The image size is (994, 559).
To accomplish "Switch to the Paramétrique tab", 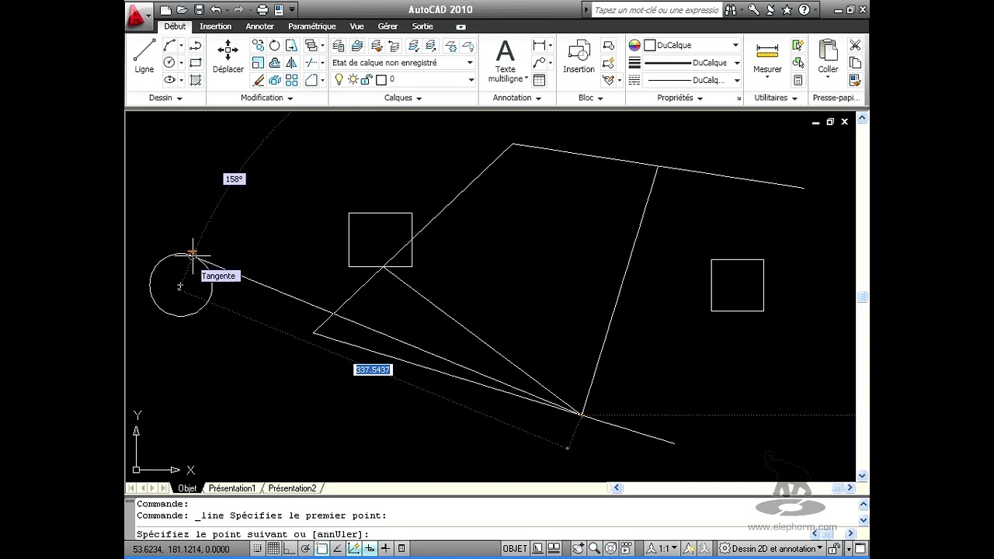I will point(312,26).
